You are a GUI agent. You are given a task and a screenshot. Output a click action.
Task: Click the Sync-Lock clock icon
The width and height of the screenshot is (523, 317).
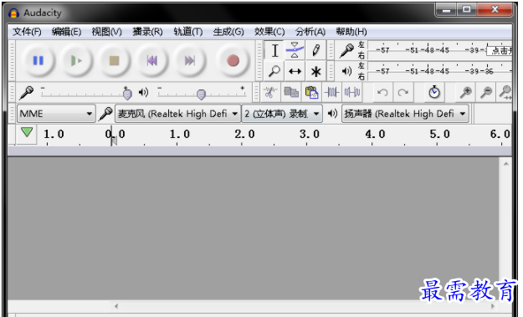tap(434, 92)
